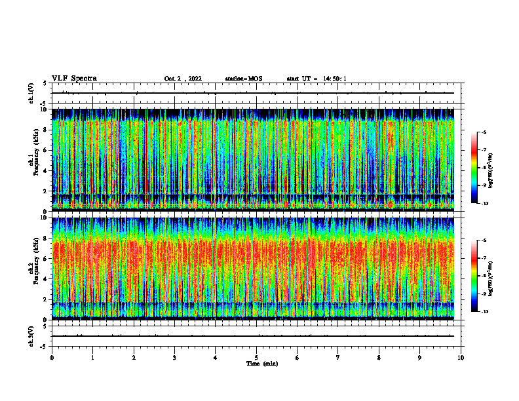Image resolution: width=519 pixels, height=401 pixels.
Task: Click time axis tick label '5'
Action: tap(256, 358)
